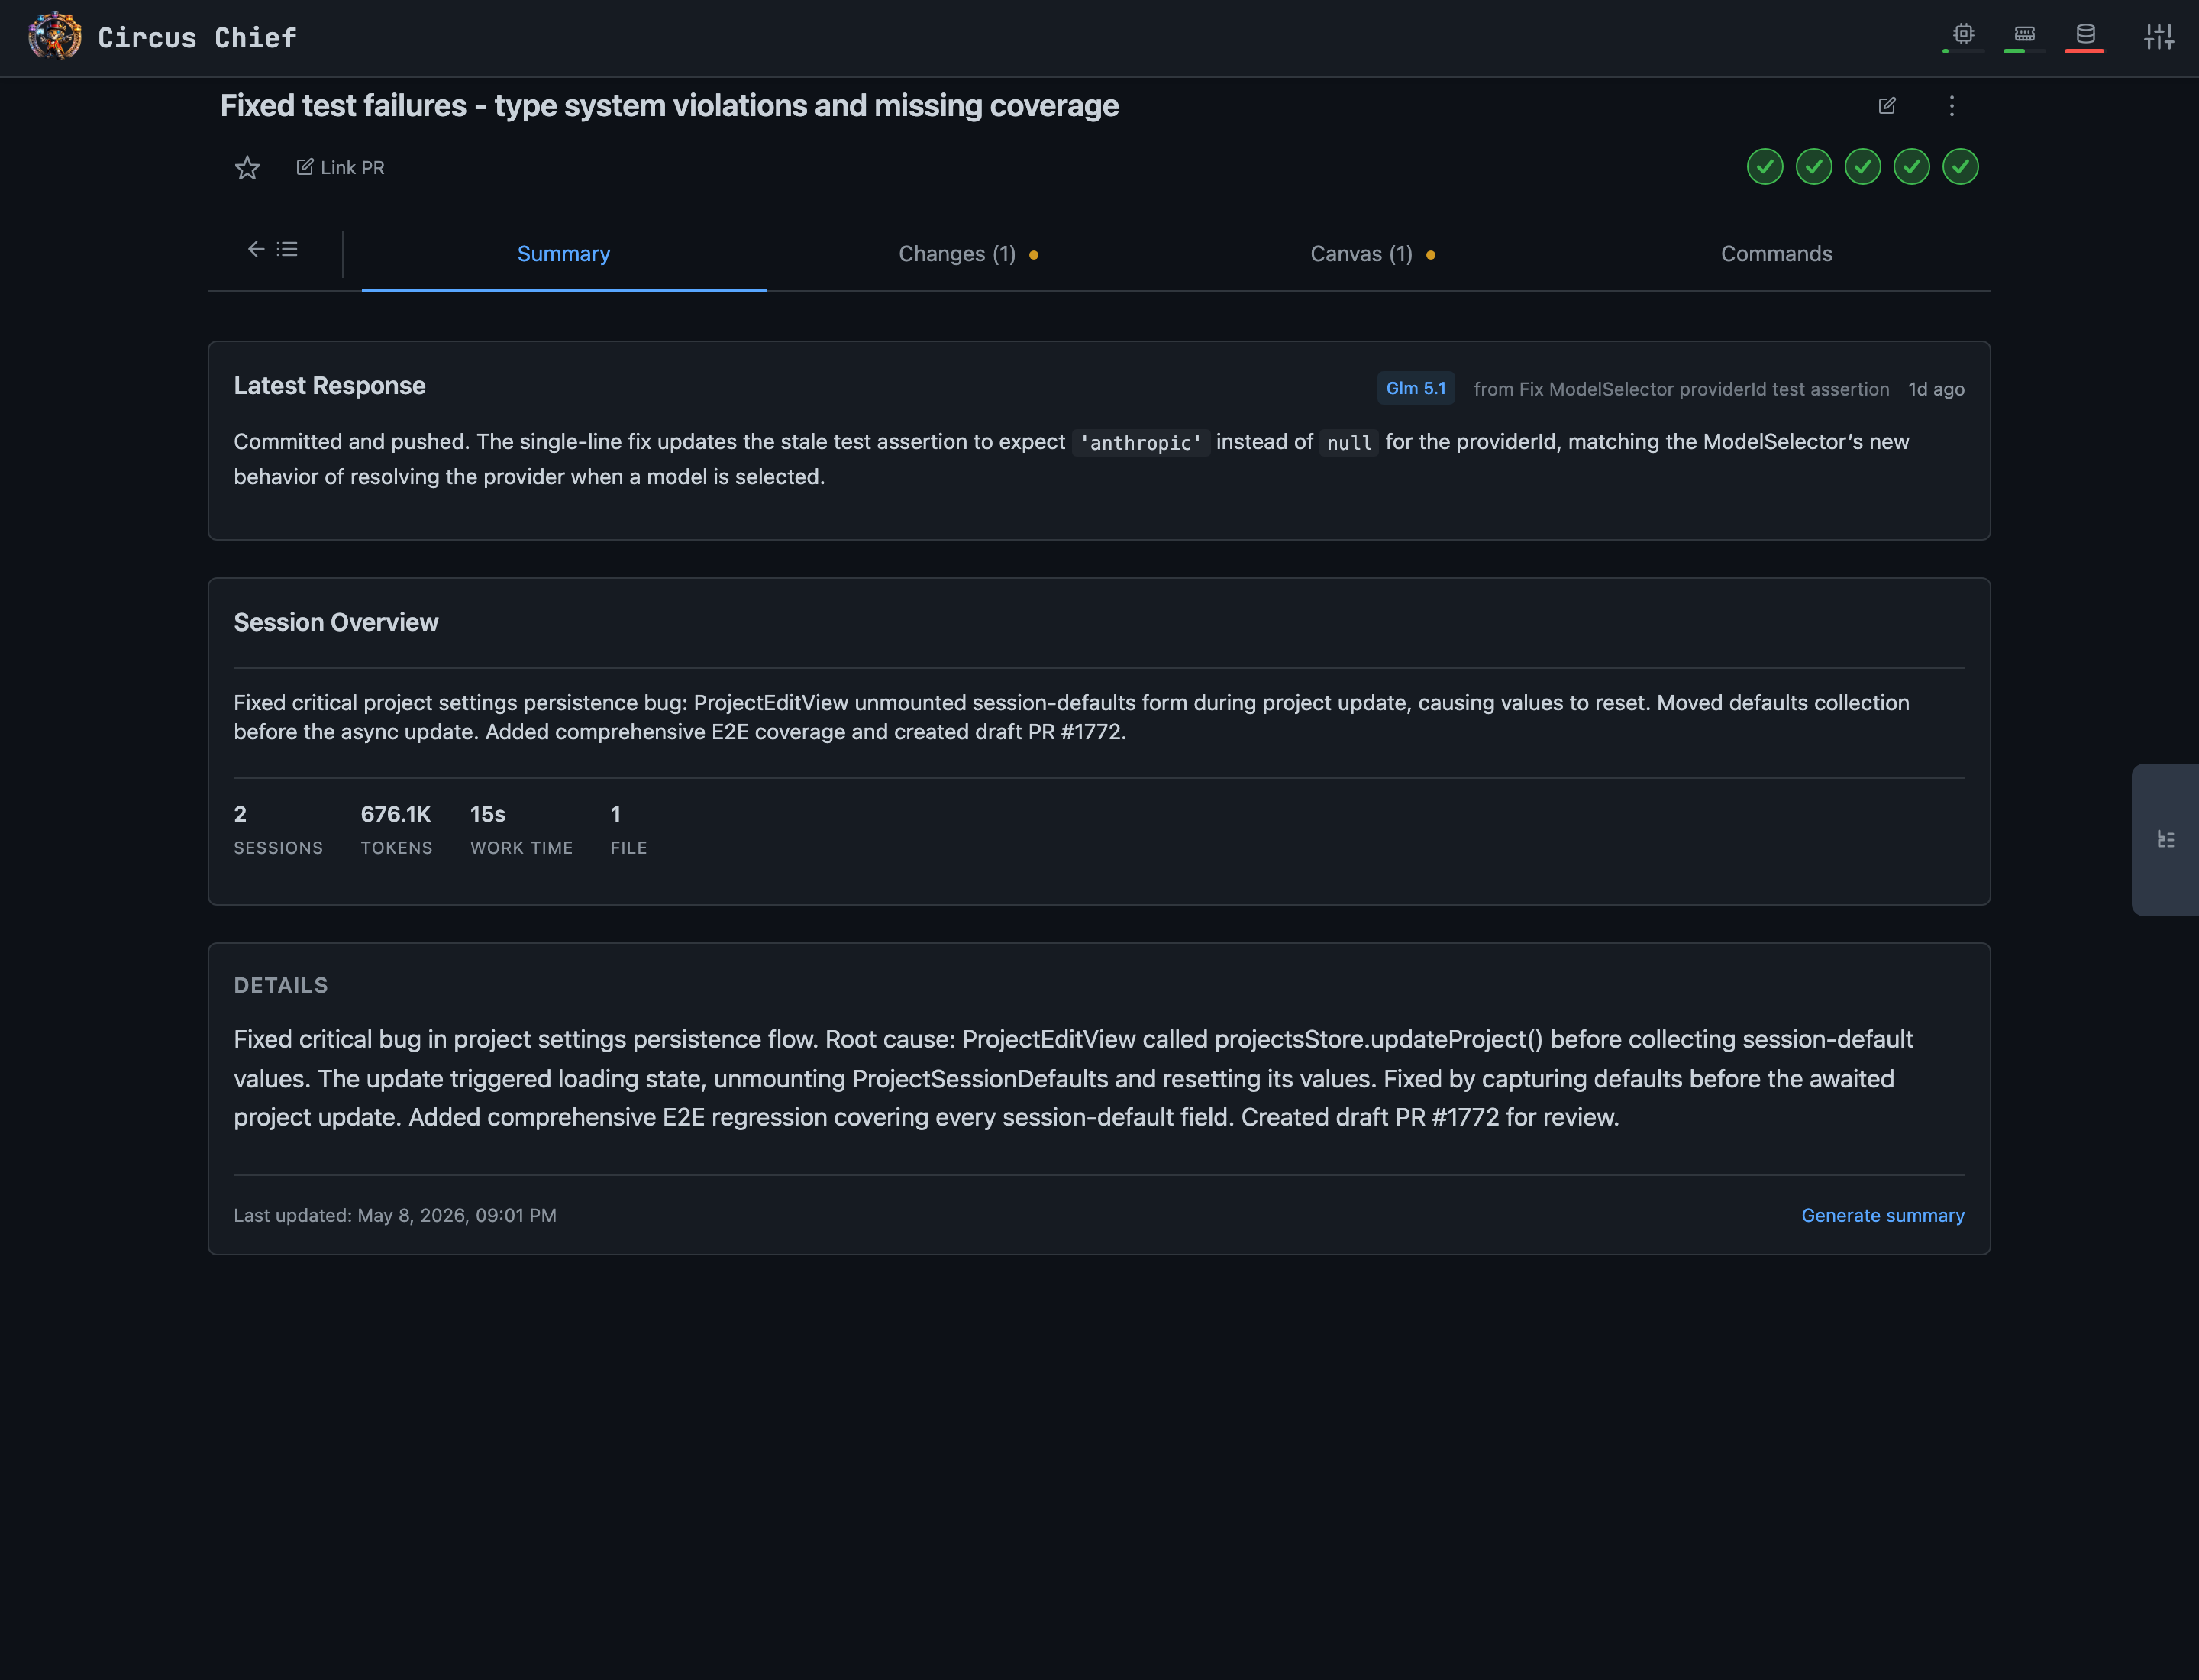Click the 'DETAILS' section label
The height and width of the screenshot is (1680, 2199).
(x=281, y=985)
